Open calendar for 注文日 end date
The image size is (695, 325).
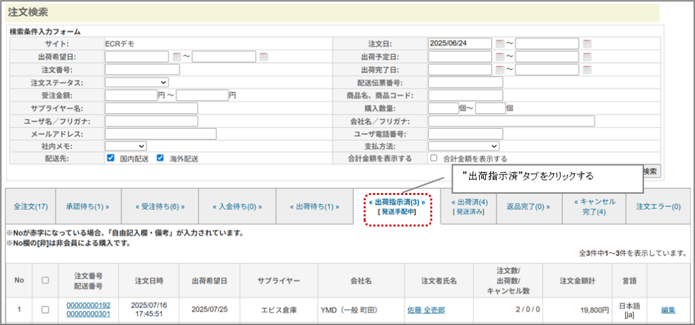click(586, 44)
